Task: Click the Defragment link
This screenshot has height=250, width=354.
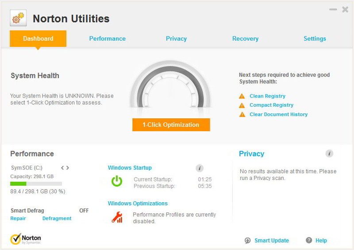Action: pos(57,219)
